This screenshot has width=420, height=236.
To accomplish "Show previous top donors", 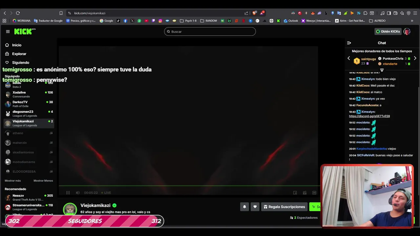I will point(349,58).
